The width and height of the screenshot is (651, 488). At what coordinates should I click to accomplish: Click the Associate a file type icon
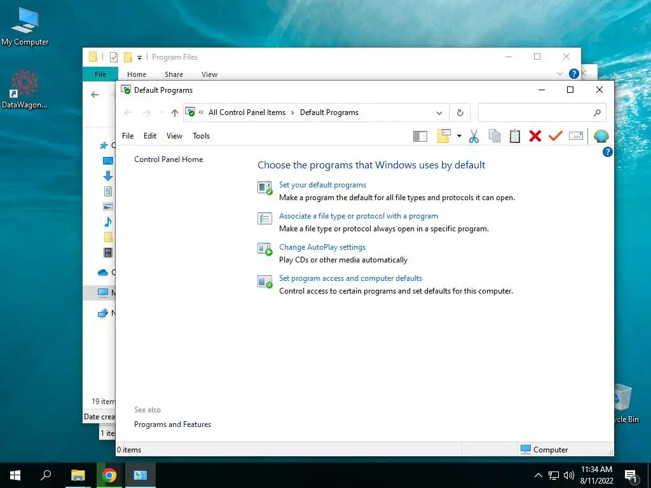click(265, 219)
